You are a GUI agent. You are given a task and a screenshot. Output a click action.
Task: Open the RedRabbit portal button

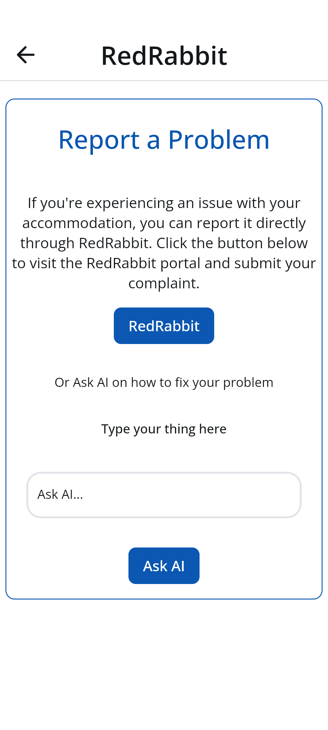pyautogui.click(x=164, y=326)
